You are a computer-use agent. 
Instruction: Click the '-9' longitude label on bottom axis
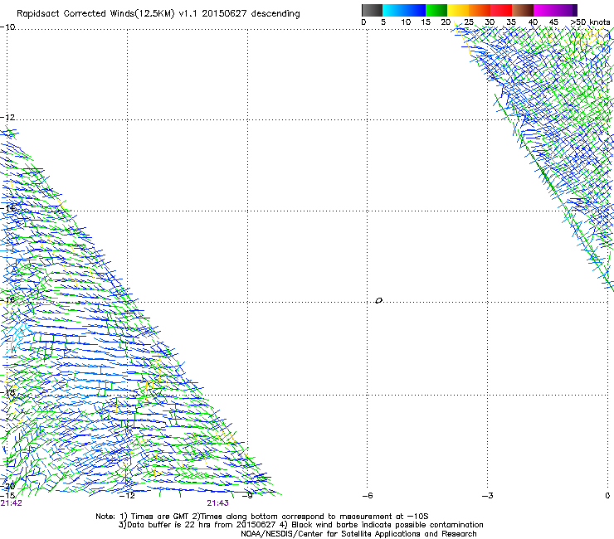tap(247, 496)
